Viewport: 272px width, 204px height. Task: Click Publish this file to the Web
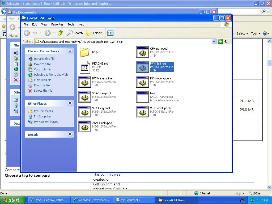click(x=51, y=75)
